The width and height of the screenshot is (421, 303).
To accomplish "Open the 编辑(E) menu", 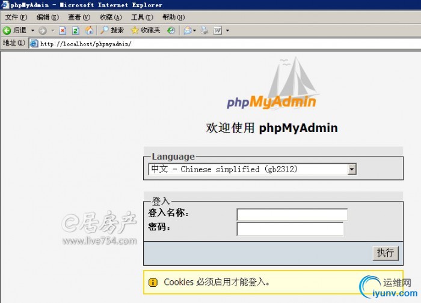I will 48,17.
